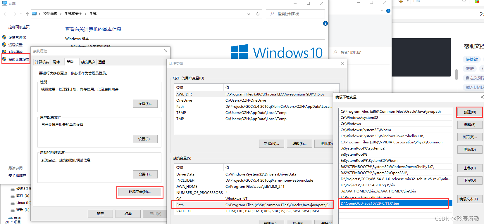This screenshot has height=224, width=484.
Task: Select NVIDIA PhysX Common path entry
Action: point(396,142)
